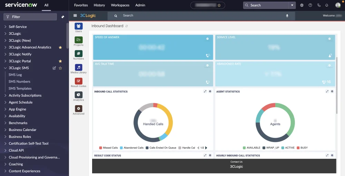Open the History menu
The width and height of the screenshot is (345, 176).
99,5
